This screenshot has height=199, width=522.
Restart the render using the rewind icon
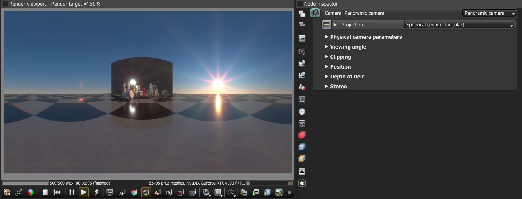click(x=57, y=192)
